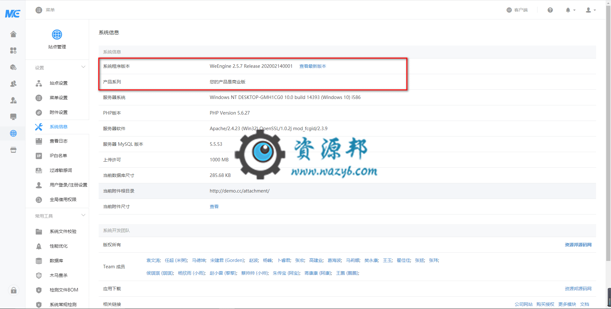Open the package cube icon in left rail
611x309 pixels.
[13, 67]
